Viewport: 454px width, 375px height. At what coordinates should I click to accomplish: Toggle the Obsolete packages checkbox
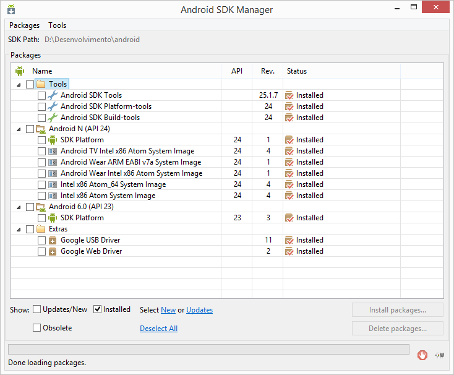click(37, 328)
